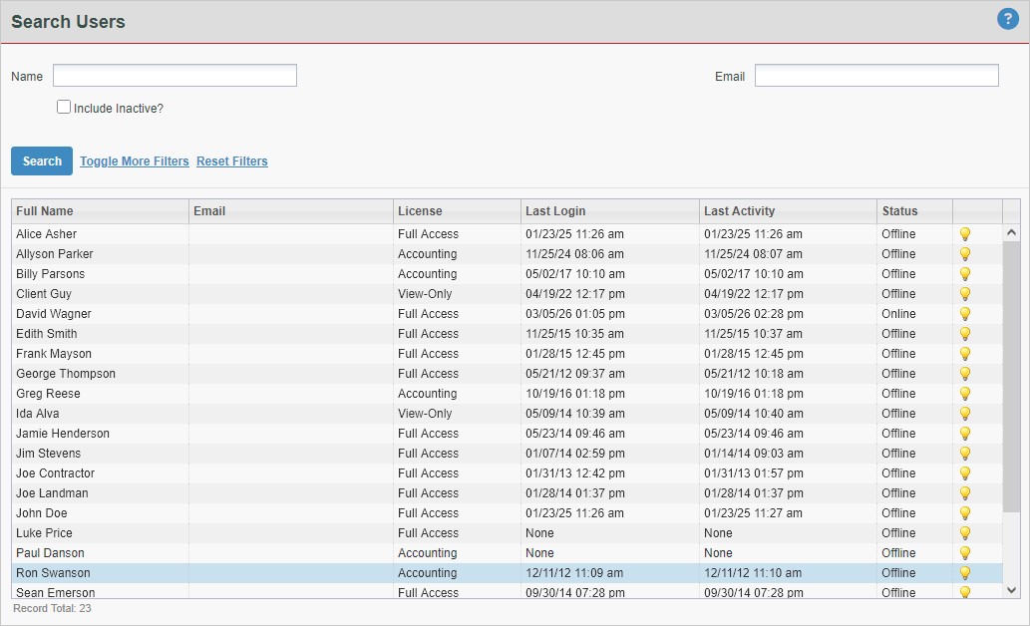Click the lightbulb icon in Paul Danson's row

coord(964,553)
